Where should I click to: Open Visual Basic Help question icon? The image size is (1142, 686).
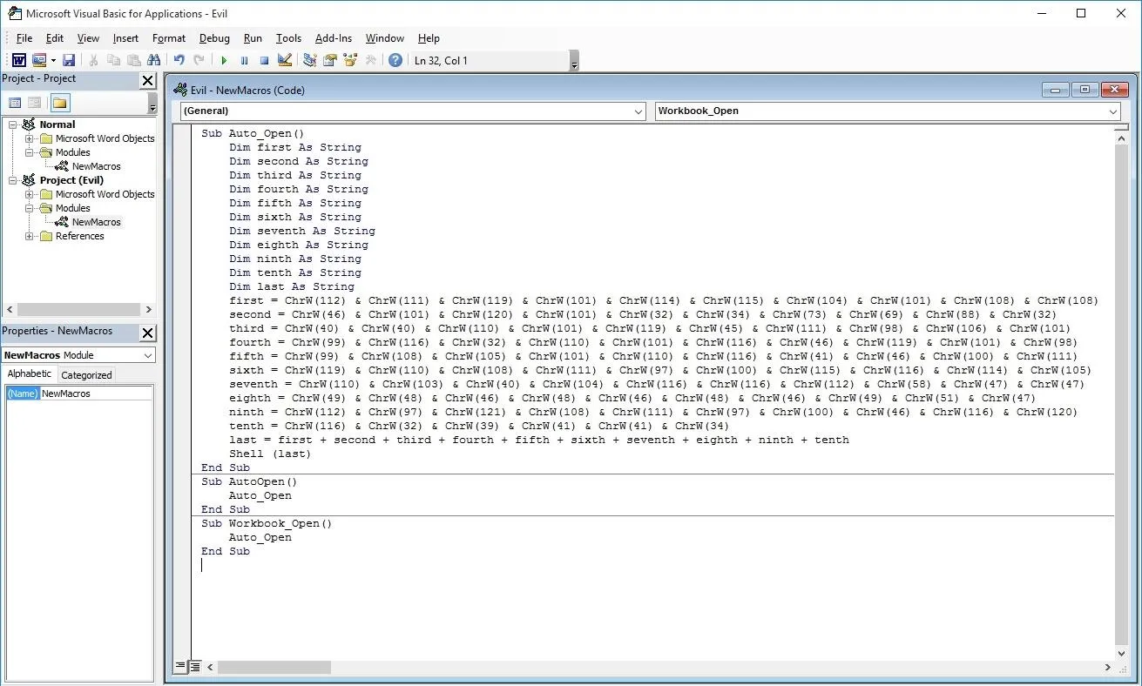(x=395, y=60)
